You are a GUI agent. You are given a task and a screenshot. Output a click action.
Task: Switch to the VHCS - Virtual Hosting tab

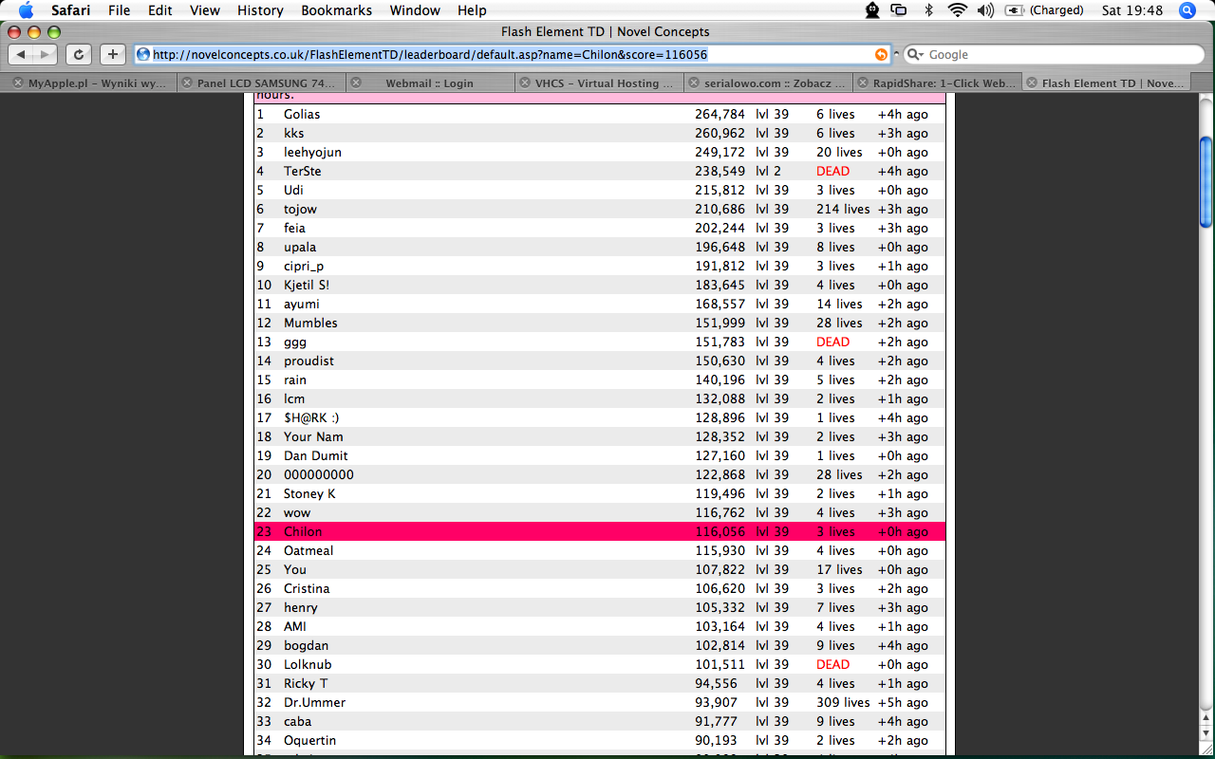604,83
